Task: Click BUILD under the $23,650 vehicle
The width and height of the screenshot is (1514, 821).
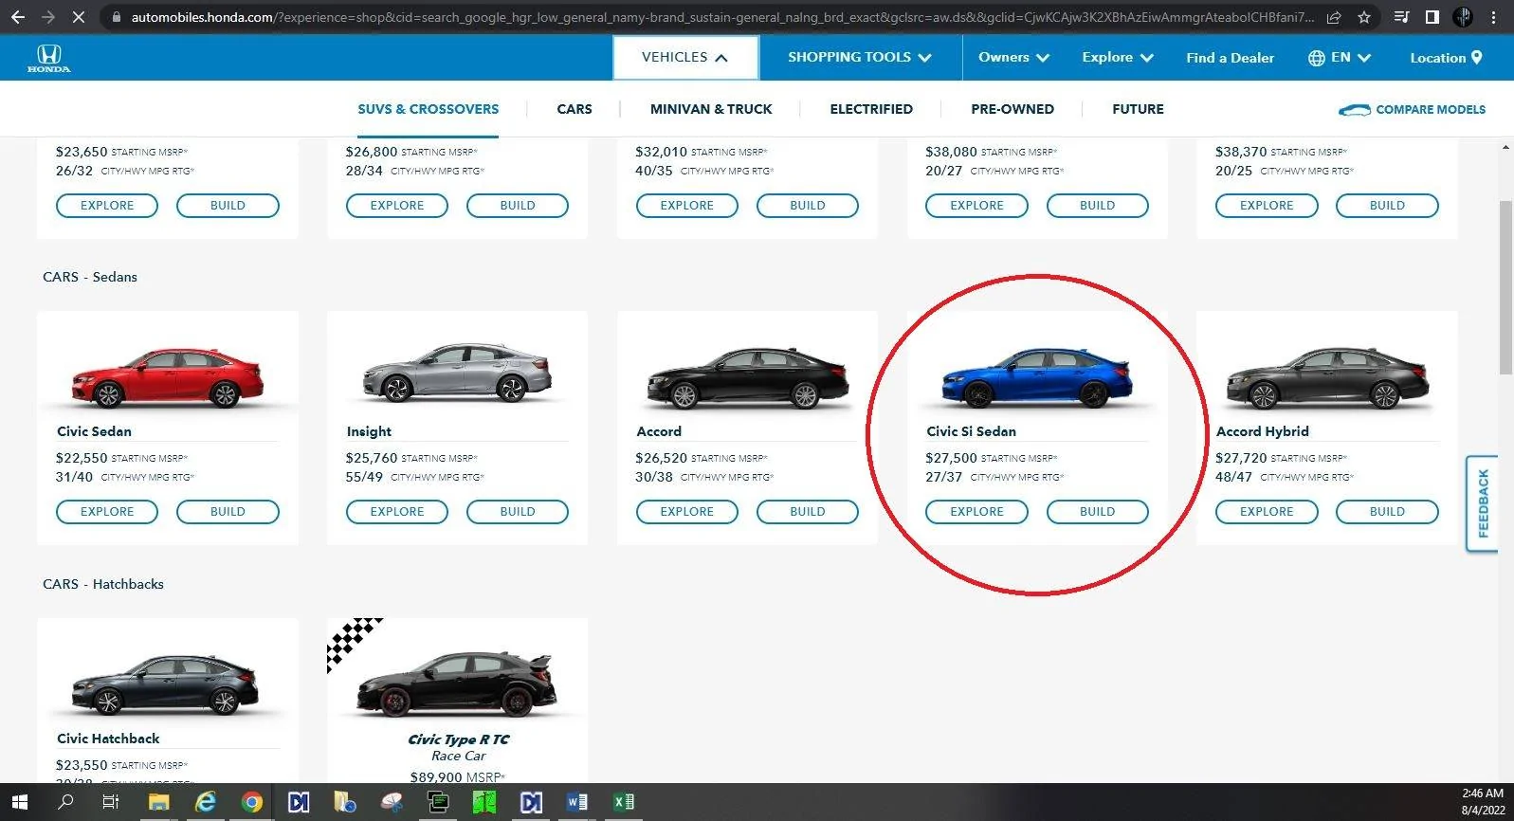Action: 228,206
